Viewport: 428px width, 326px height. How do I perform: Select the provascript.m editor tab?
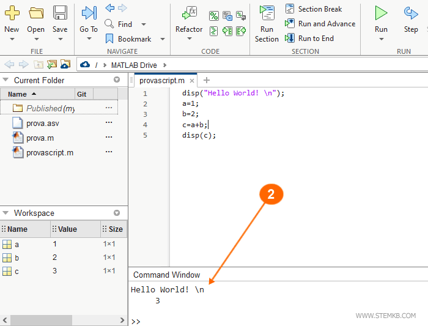pos(162,81)
